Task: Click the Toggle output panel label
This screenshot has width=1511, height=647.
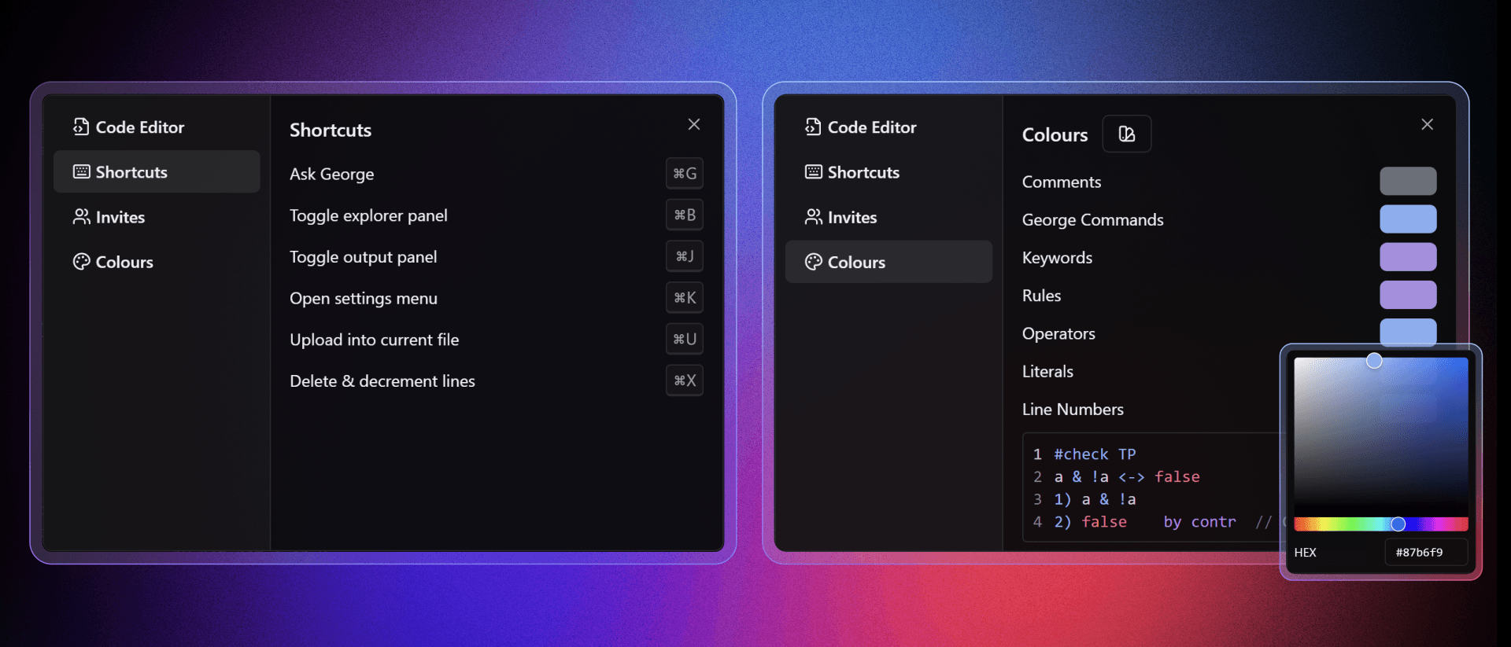Action: tap(363, 257)
